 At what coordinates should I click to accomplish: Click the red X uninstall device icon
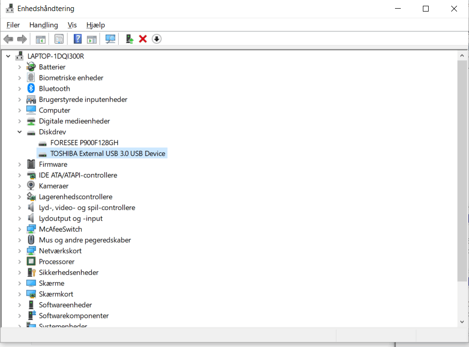(x=143, y=39)
